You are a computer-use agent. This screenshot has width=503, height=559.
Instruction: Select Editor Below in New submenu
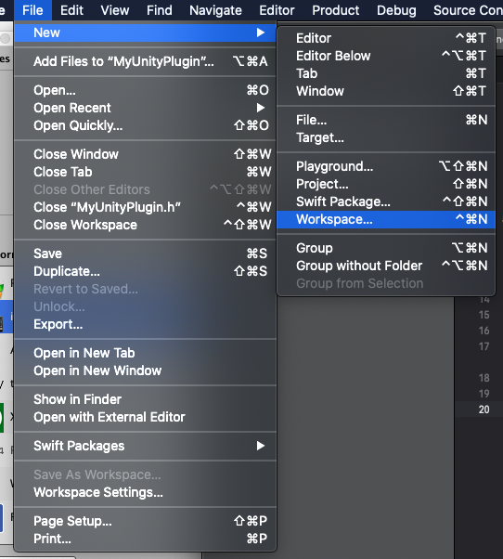pos(386,56)
